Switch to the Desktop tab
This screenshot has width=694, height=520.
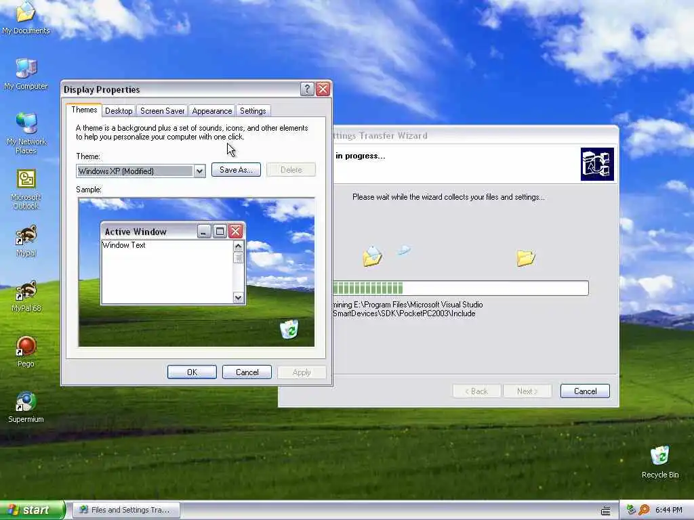point(119,111)
